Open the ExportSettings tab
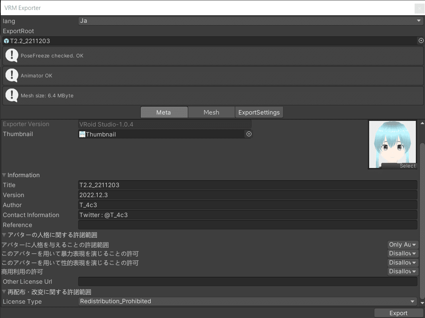Viewport: 425px width, 318px height. pos(259,112)
